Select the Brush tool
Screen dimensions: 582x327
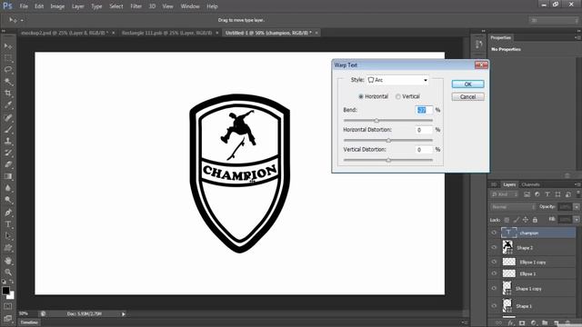[8, 129]
